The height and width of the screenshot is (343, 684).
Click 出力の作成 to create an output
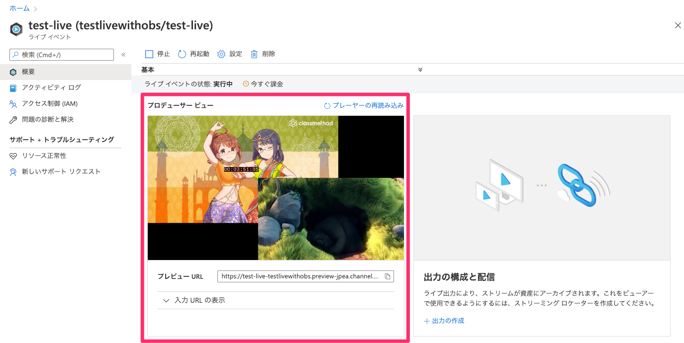pos(444,321)
